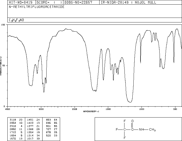Click the HIT-NO=8419 header cell

tap(22, 2)
